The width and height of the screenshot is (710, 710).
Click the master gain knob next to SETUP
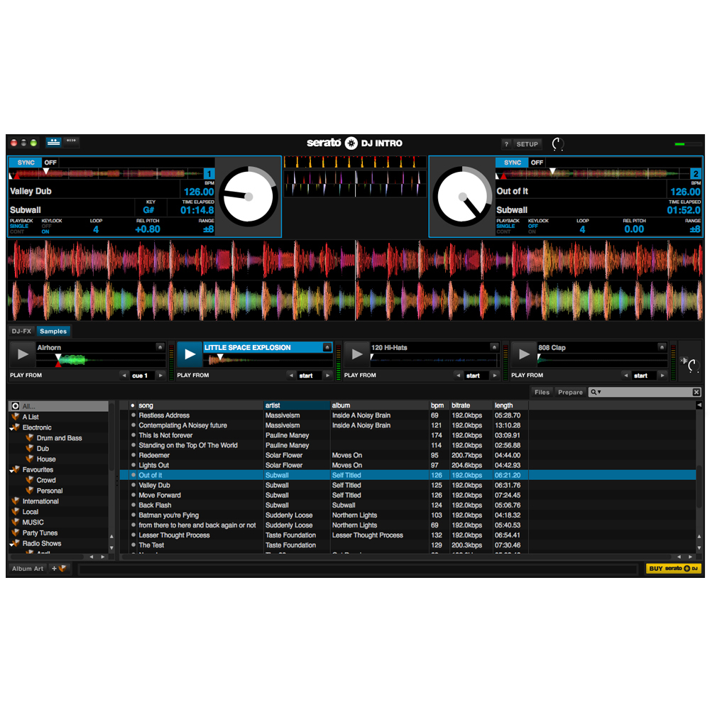point(558,144)
